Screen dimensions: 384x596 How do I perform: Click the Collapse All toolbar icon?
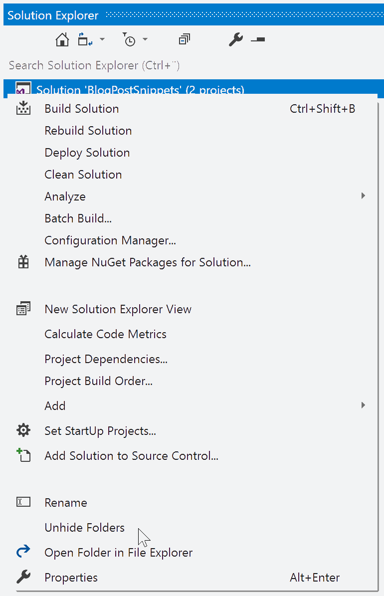[x=185, y=40]
